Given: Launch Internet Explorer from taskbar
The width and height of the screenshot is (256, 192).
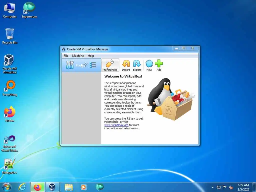Looking at the screenshot, I should click(22, 187).
